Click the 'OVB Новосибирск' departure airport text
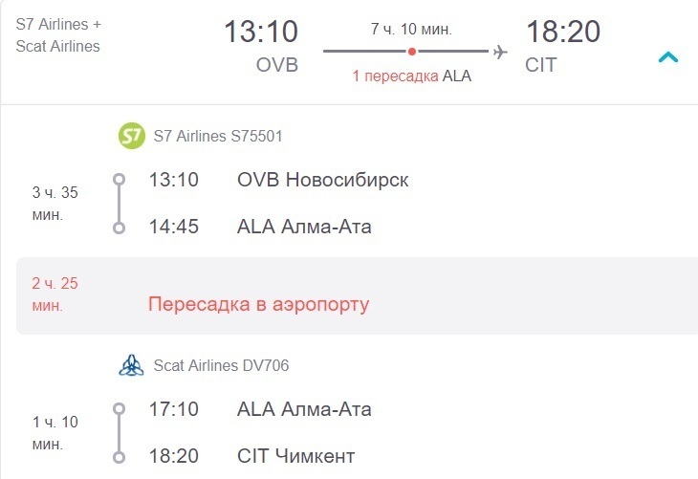The image size is (698, 479). [323, 180]
